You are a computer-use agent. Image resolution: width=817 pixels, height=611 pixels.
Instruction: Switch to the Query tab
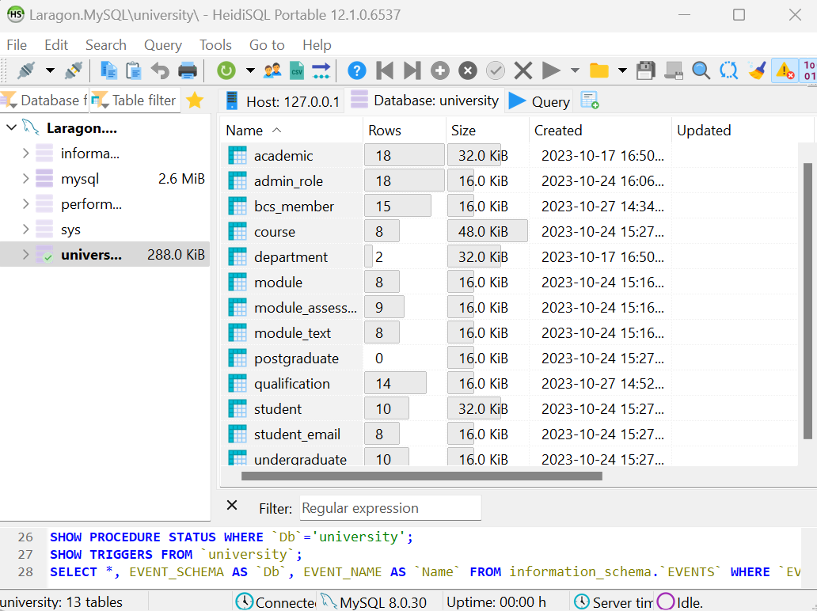(x=539, y=101)
